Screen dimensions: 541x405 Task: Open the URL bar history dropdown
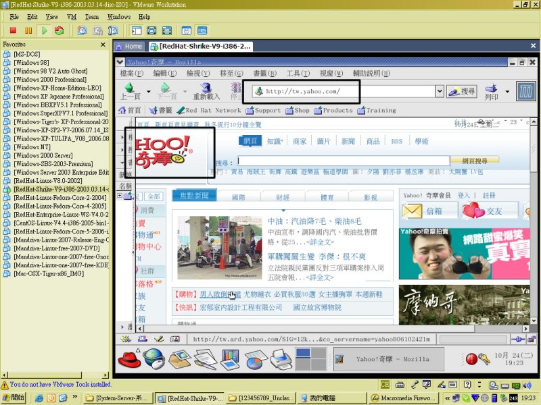[x=439, y=91]
